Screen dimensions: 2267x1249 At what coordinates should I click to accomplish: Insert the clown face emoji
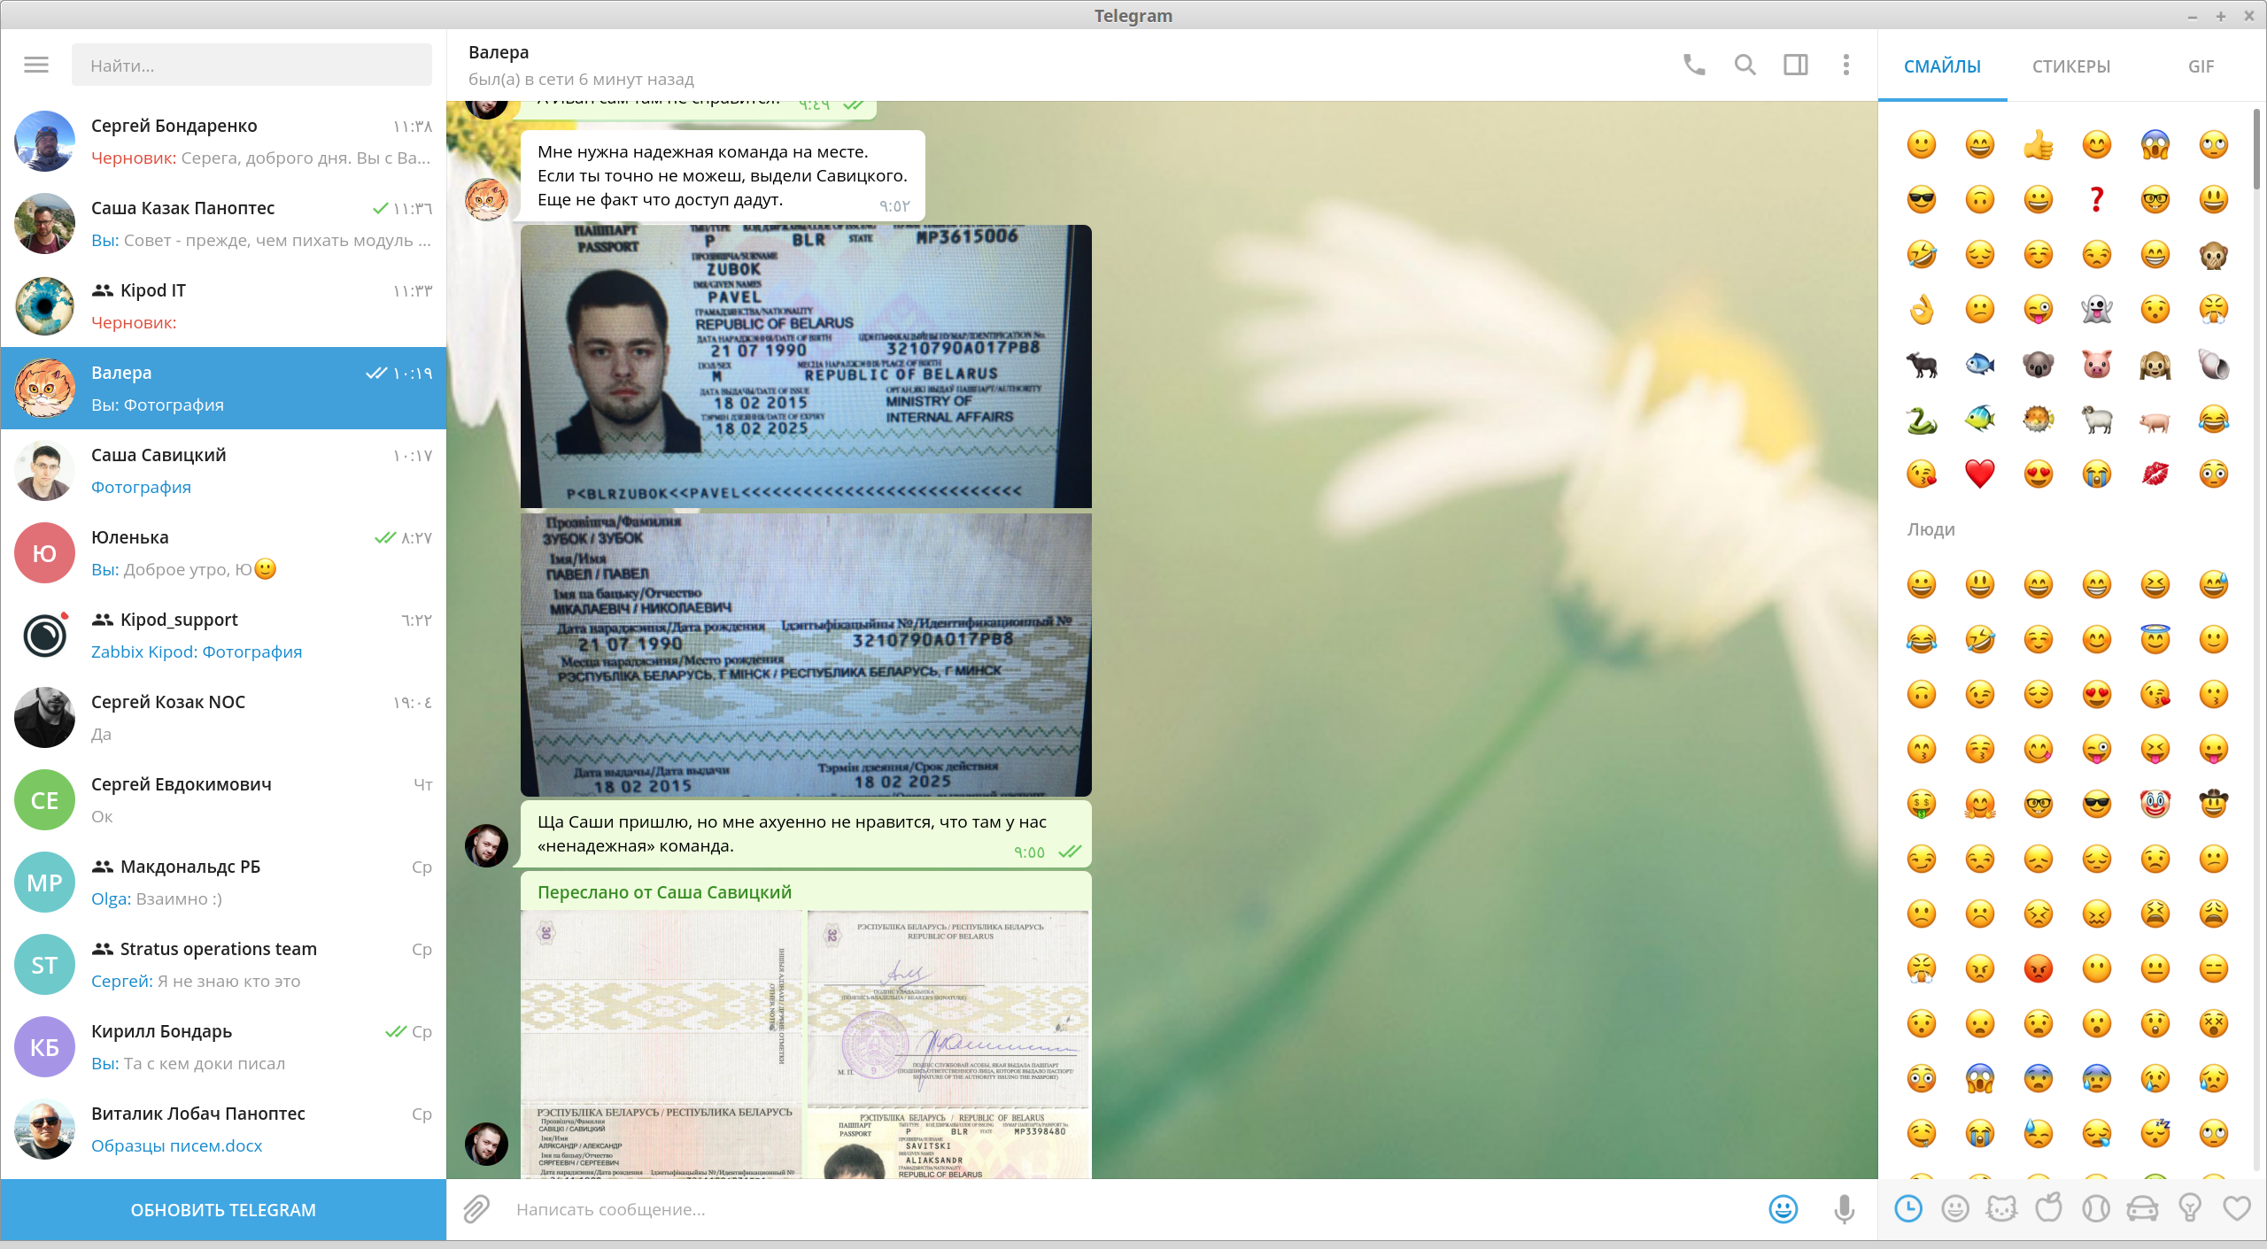[x=2155, y=804]
